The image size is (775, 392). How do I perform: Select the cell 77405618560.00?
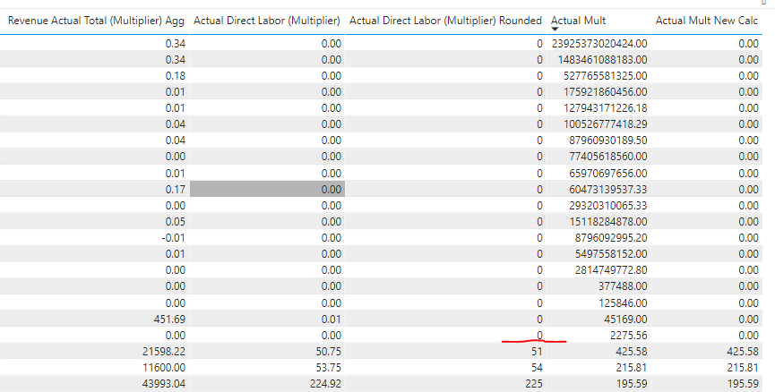click(608, 157)
